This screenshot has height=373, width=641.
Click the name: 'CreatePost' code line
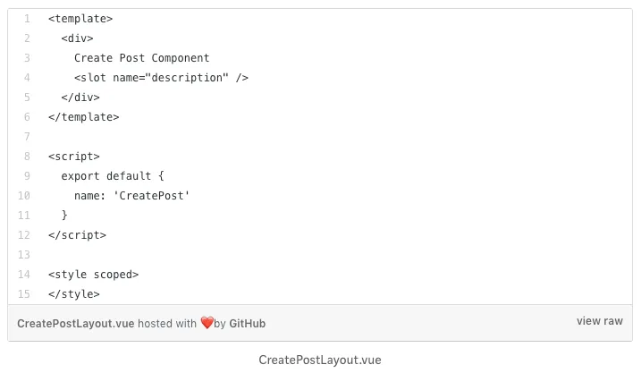(x=131, y=196)
